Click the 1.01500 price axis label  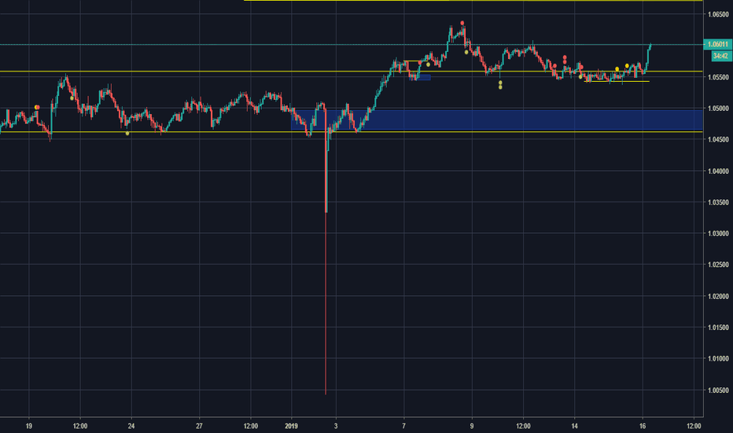718,328
